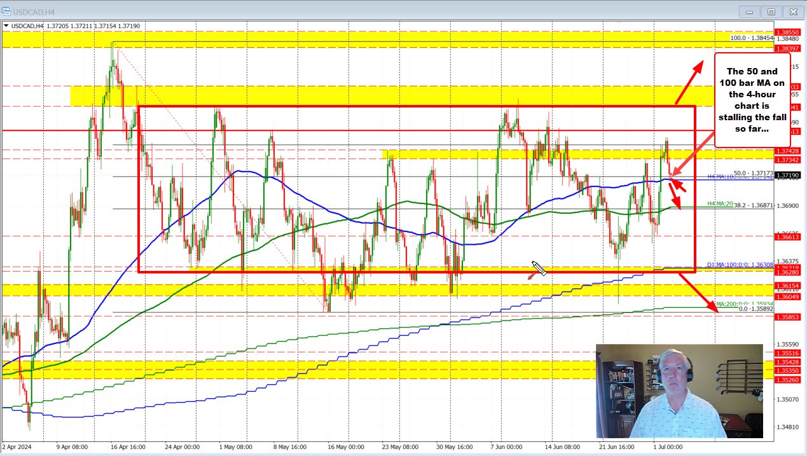Select the annotation box about the 50 and 100 bar MA
Image resolution: width=807 pixels, height=456 pixels.
coord(753,102)
